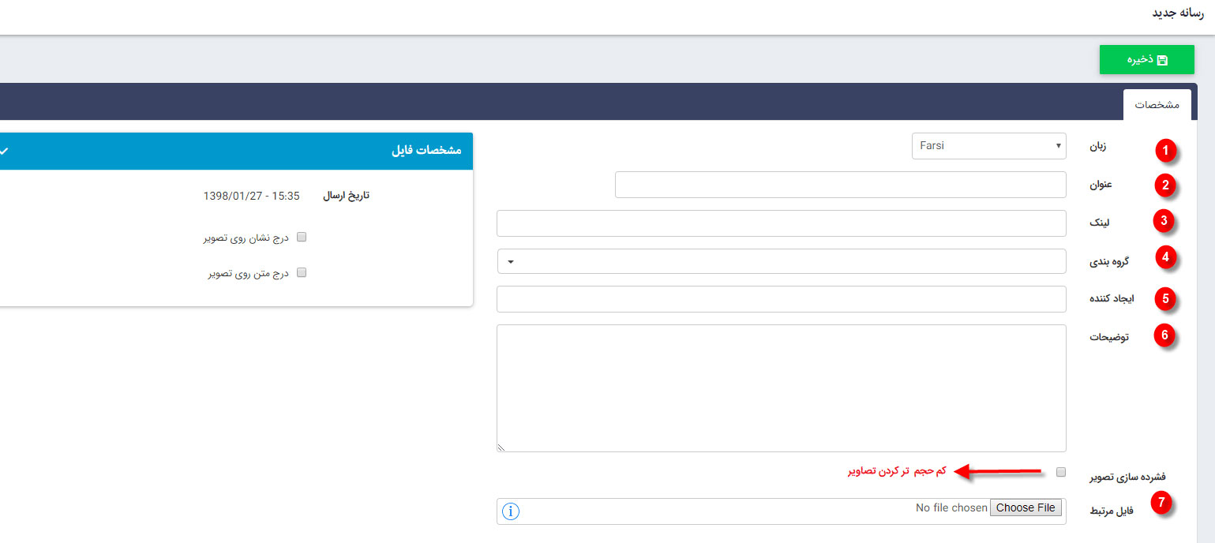
Task: Enable the فشرده سازی تصویر checkbox
Action: pyautogui.click(x=1061, y=472)
